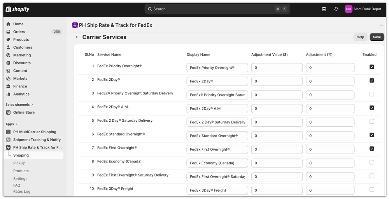
Task: Click the PH Ship Rate & Track sidebar icon
Action: 8,147
